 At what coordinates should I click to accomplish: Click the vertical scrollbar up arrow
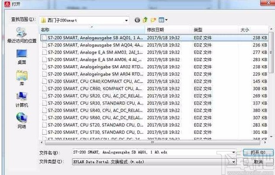pos(271,29)
